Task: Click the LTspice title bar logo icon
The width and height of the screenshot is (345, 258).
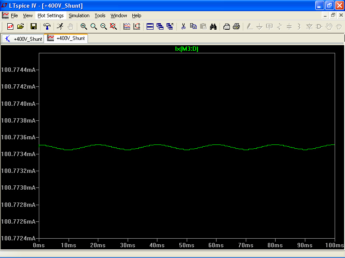Action: point(4,6)
